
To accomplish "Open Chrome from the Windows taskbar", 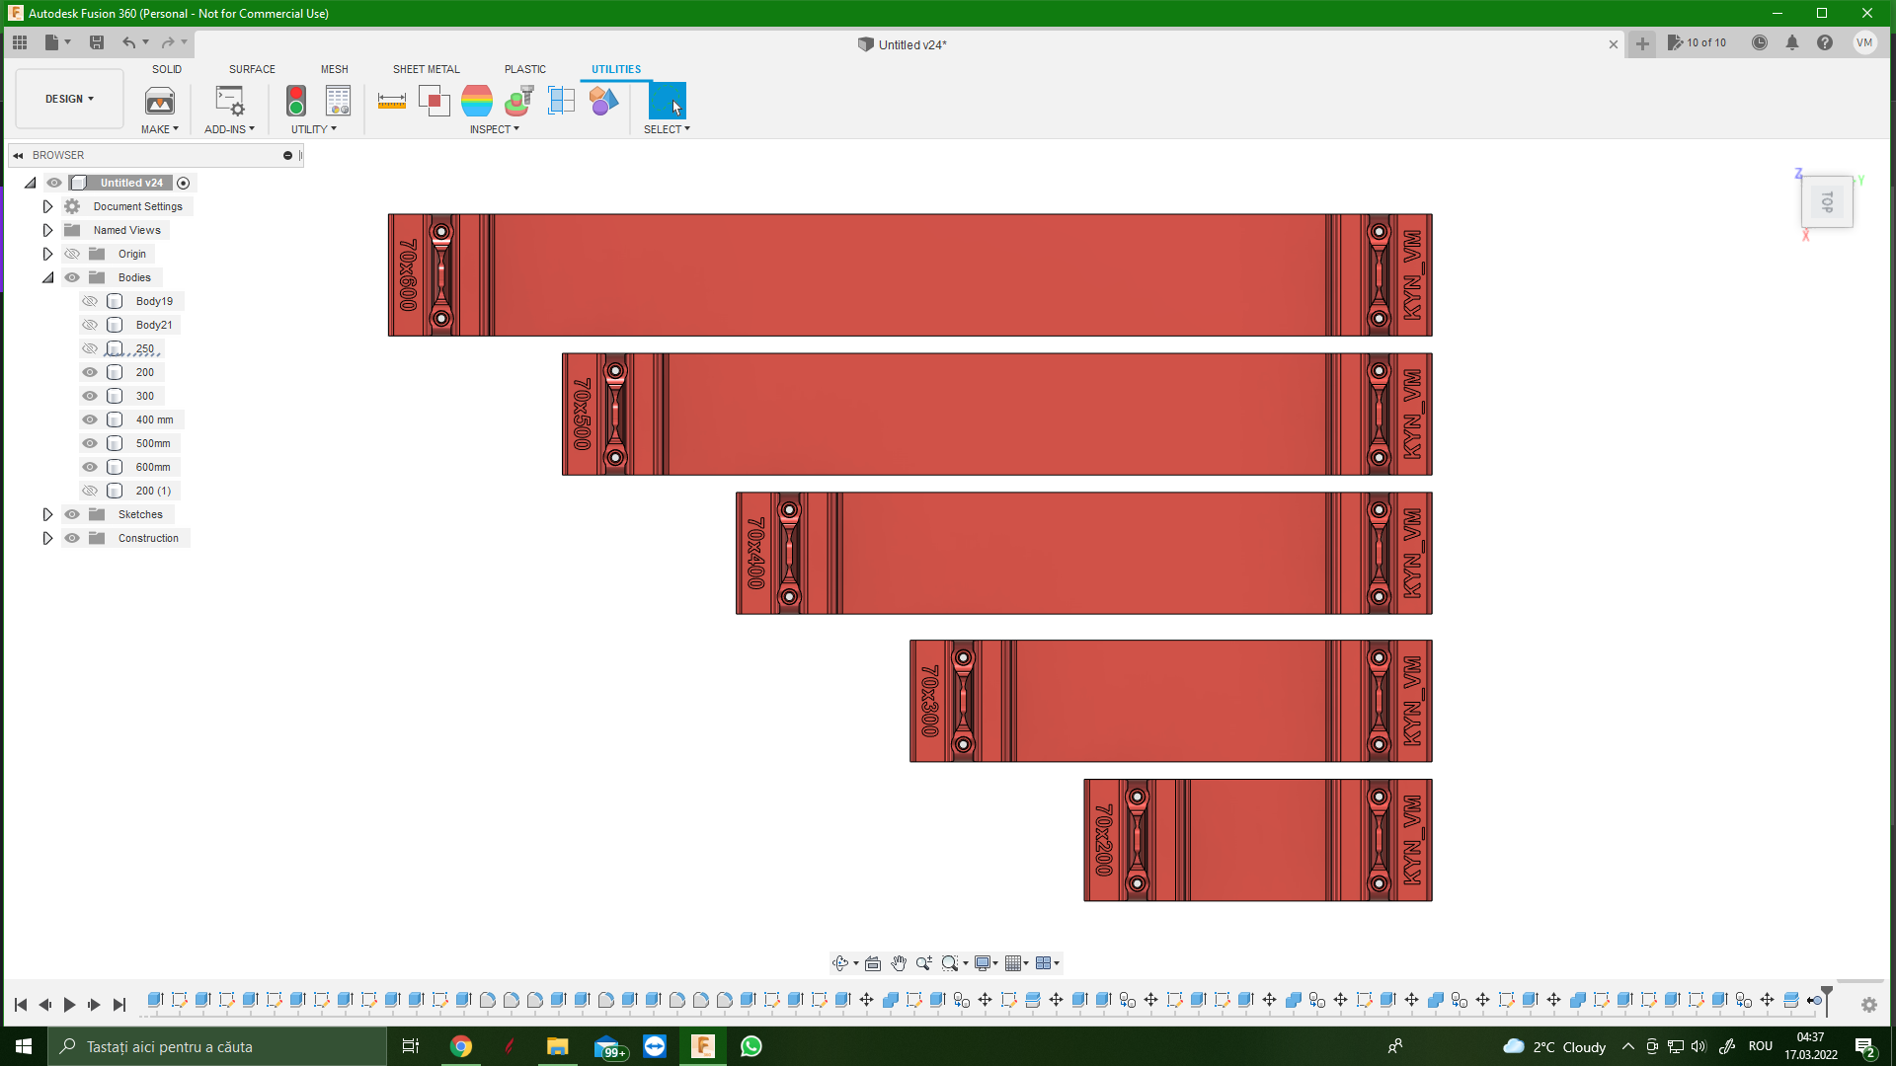I will [x=461, y=1046].
